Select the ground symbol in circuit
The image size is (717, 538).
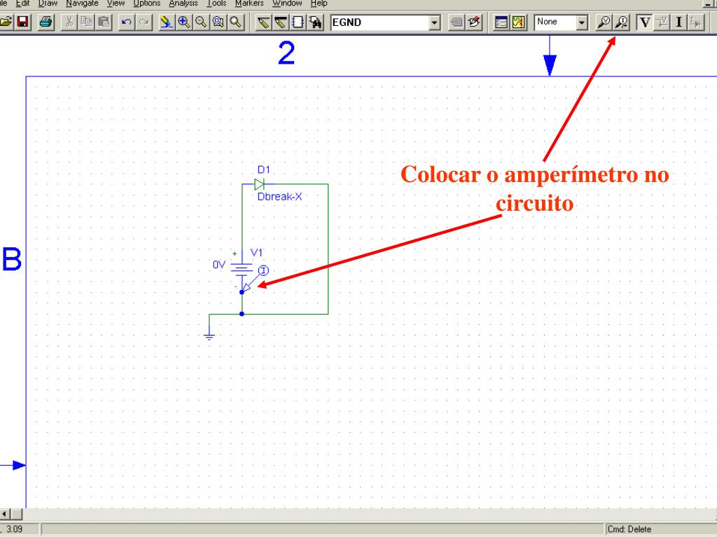(209, 337)
